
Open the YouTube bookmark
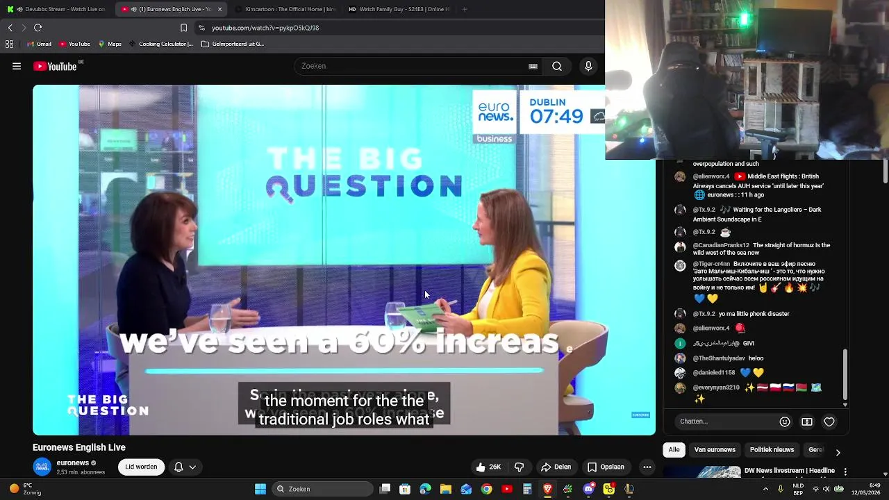(75, 44)
